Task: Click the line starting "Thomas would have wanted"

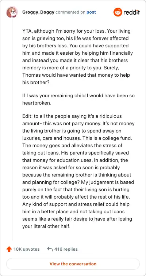Action: pos(76,75)
